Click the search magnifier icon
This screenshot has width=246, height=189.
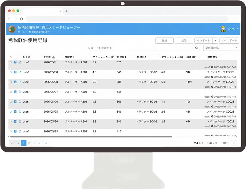click(196, 48)
